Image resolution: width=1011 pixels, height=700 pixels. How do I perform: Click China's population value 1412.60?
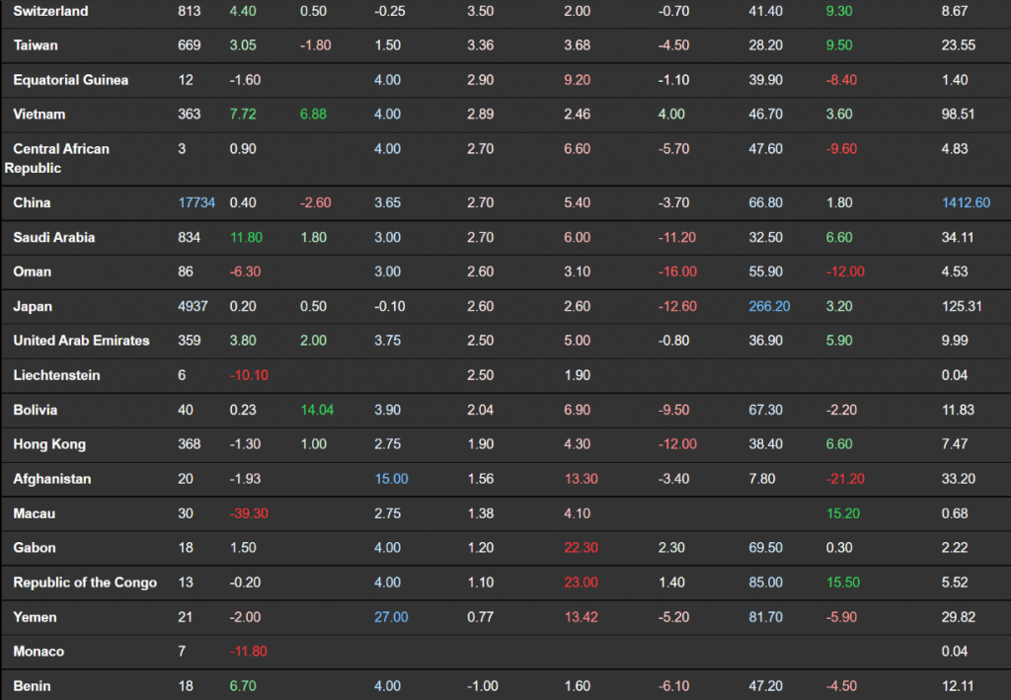(x=966, y=203)
